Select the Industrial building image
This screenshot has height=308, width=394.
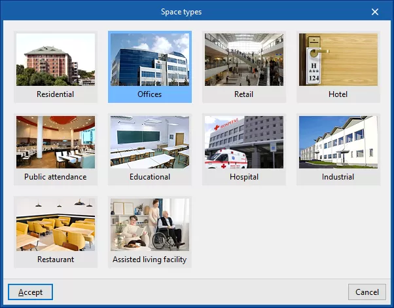338,142
